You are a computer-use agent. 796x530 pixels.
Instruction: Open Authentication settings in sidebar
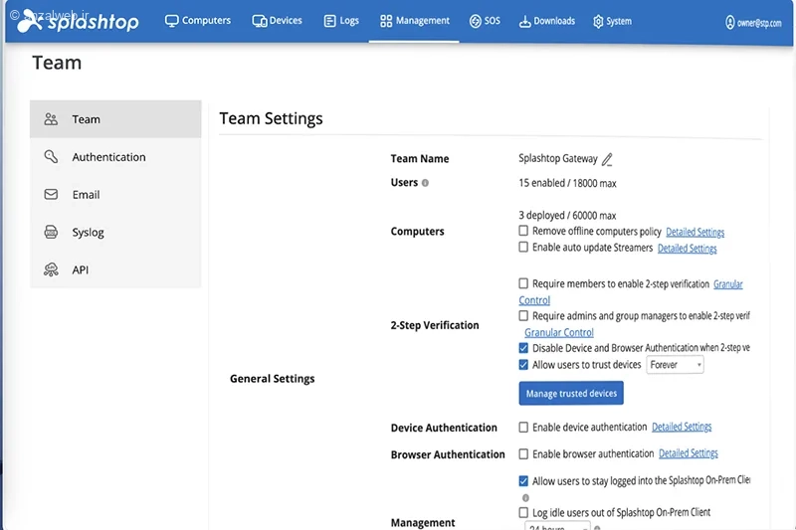pyautogui.click(x=115, y=157)
